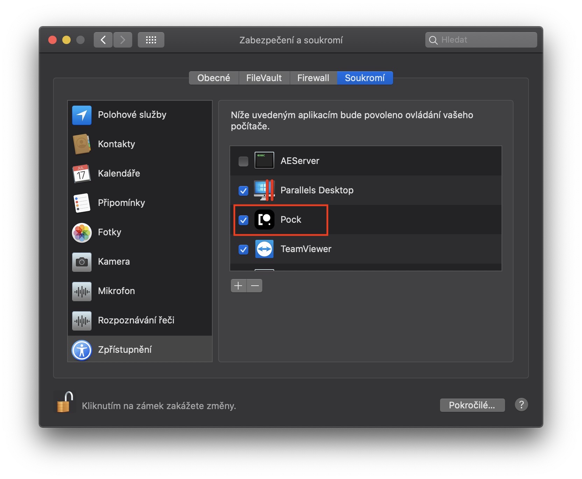The width and height of the screenshot is (582, 479).
Task: Click the Parallels Desktop app icon
Action: coord(264,190)
